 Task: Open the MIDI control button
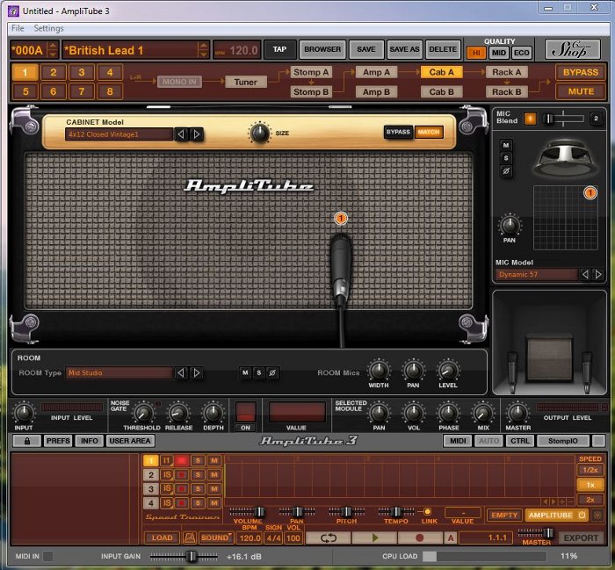(458, 441)
